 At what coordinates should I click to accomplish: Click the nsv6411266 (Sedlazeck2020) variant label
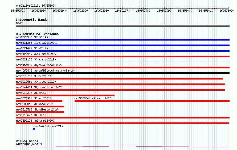37,43
